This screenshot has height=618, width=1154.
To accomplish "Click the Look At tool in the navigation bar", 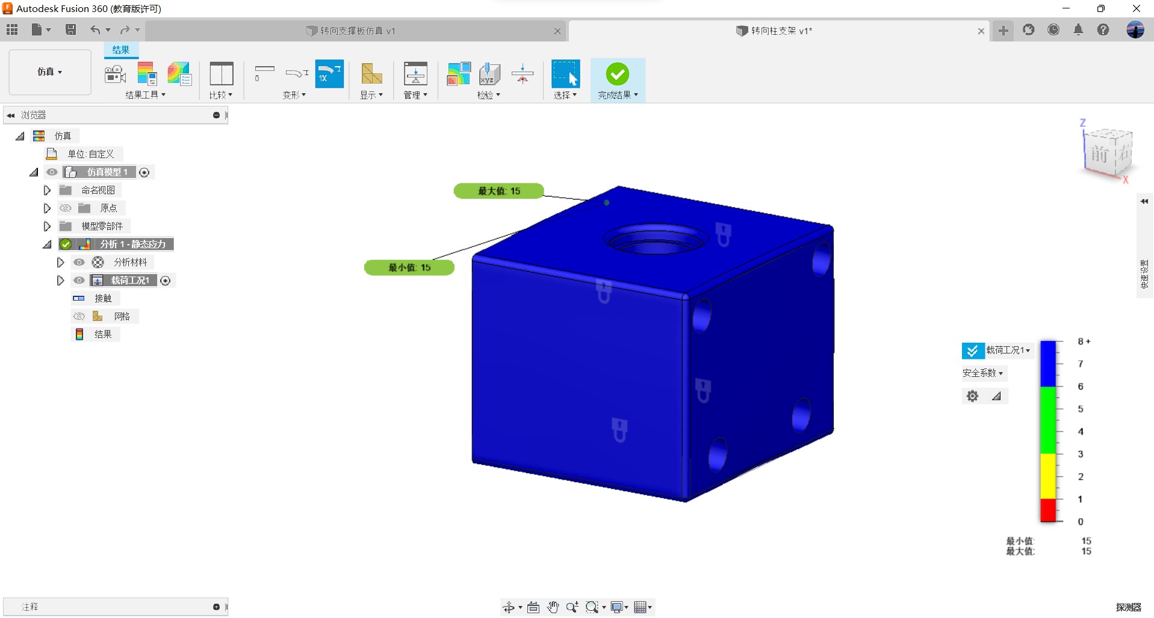I will tap(533, 607).
